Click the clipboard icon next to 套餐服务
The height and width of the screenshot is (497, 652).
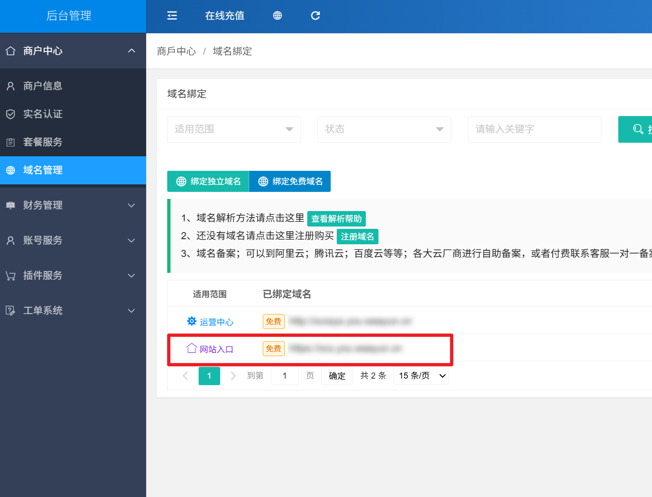click(x=11, y=142)
